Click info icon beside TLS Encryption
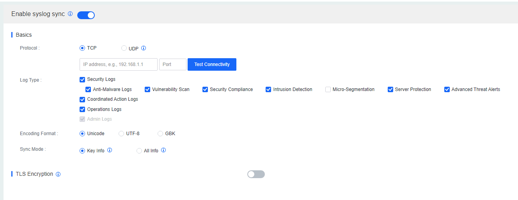The width and height of the screenshot is (518, 200). [58, 174]
